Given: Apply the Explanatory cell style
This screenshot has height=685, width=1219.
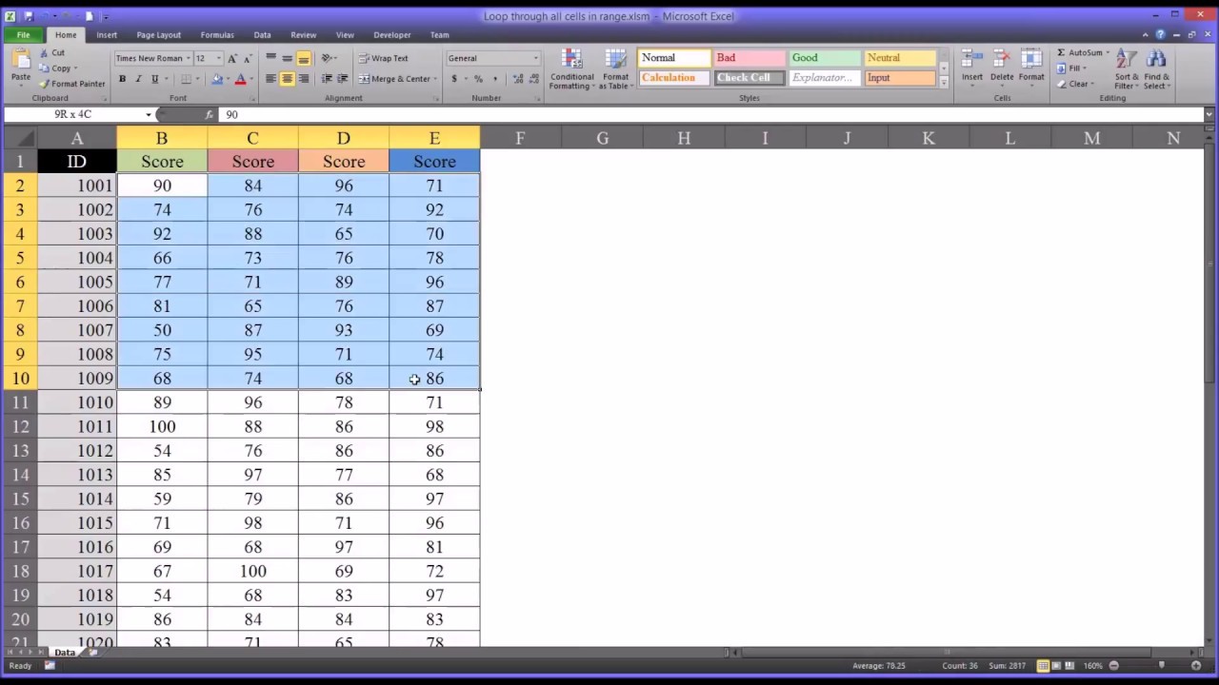Looking at the screenshot, I should pyautogui.click(x=824, y=78).
